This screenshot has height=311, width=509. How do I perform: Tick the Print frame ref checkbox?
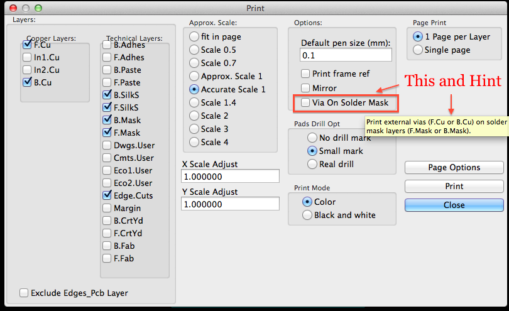[306, 74]
